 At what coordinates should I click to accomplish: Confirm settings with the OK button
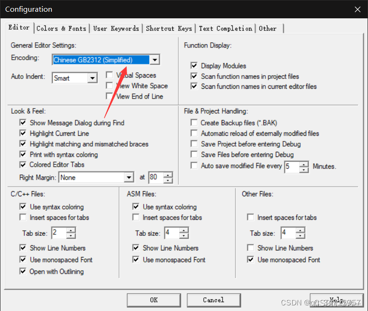[154, 300]
